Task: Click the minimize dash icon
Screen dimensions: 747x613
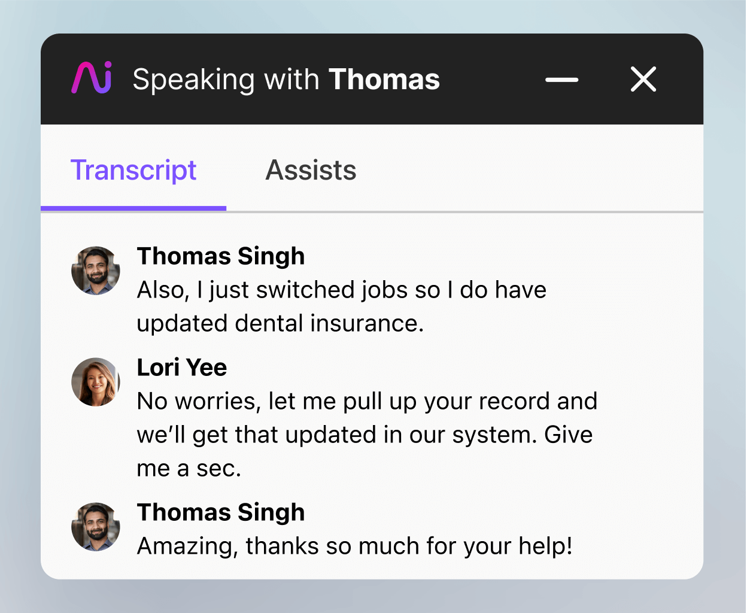Action: tap(561, 78)
